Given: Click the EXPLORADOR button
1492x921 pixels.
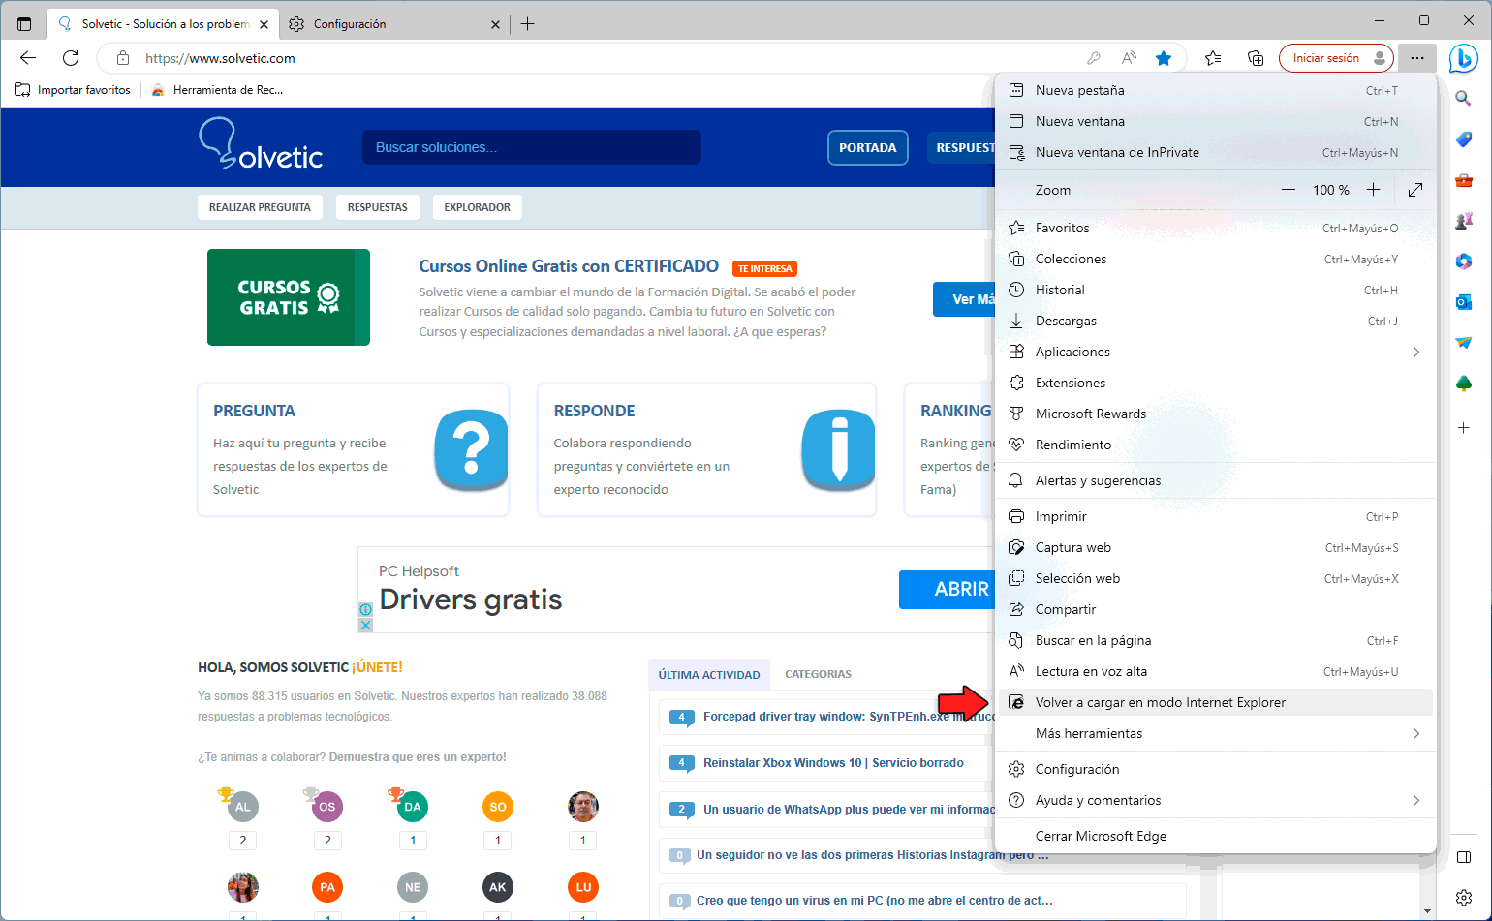Looking at the screenshot, I should (477, 207).
